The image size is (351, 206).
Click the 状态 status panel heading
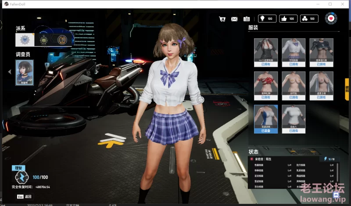254,152
